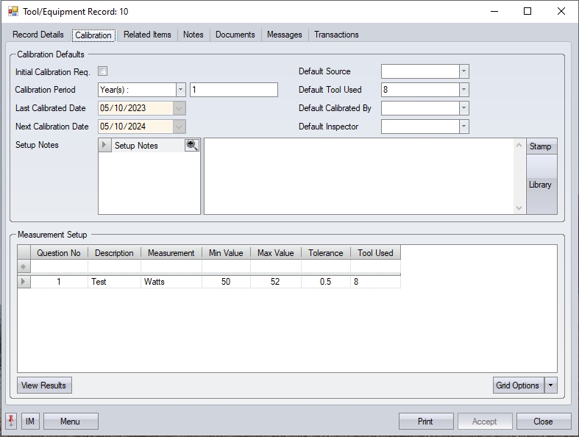Click the Library button

pos(541,185)
